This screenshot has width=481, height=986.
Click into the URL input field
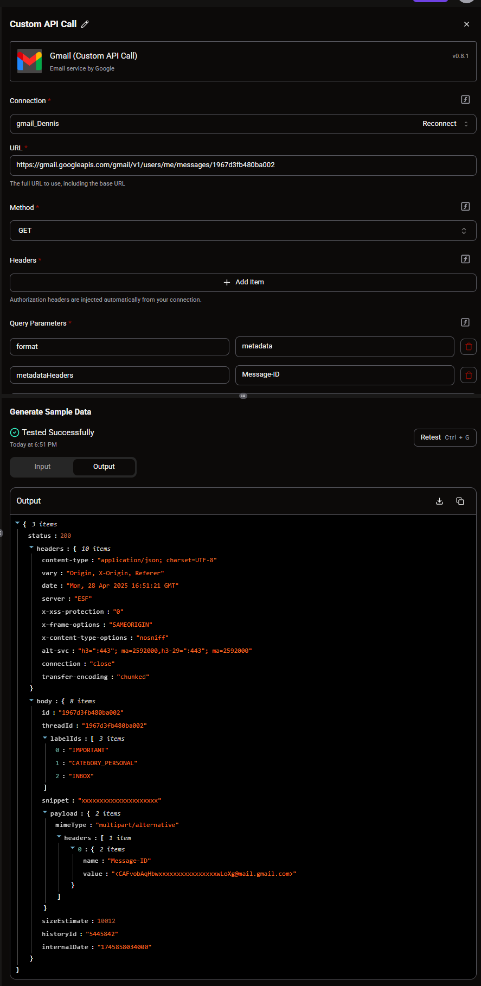coord(243,166)
